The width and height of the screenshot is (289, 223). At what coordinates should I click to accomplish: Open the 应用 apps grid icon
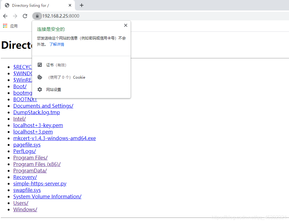(5, 26)
